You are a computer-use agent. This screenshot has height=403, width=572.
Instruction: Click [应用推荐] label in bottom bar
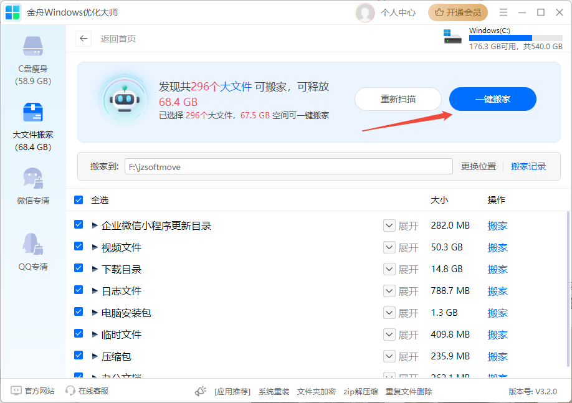(x=232, y=392)
